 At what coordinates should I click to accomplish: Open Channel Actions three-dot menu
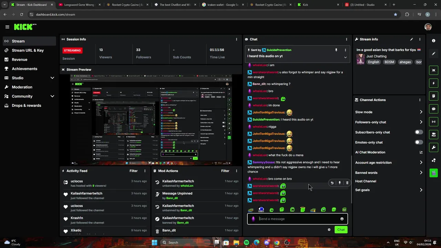tap(420, 100)
